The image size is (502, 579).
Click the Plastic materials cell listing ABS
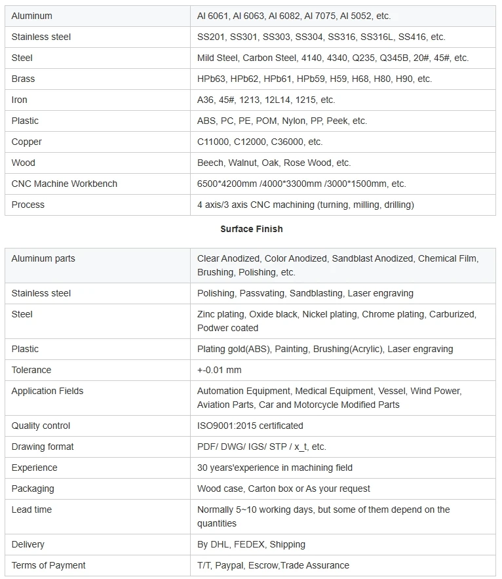(343, 121)
